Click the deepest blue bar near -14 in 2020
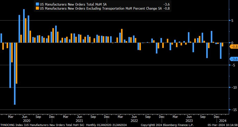This screenshot has width=238, height=127. coord(15,74)
